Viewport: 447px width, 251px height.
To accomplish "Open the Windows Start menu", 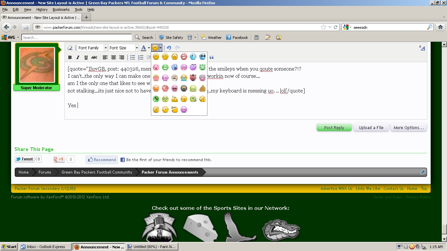I will click(x=9, y=247).
